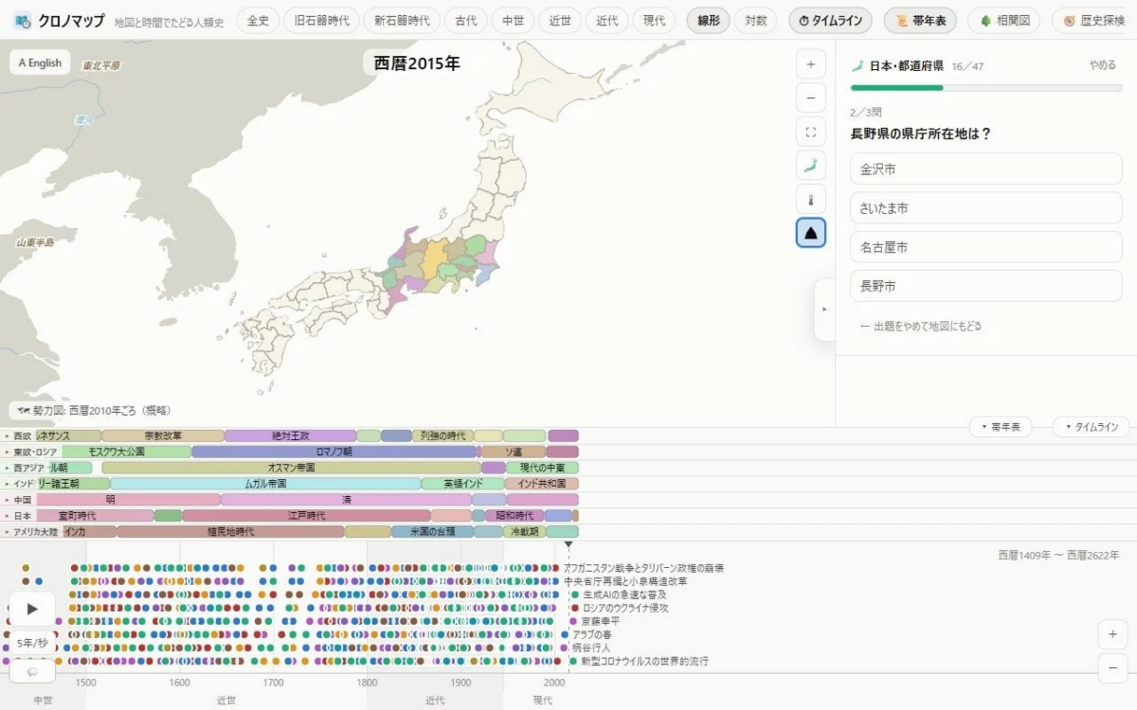
Task: Select 新石器時代 period tab
Action: (x=402, y=21)
